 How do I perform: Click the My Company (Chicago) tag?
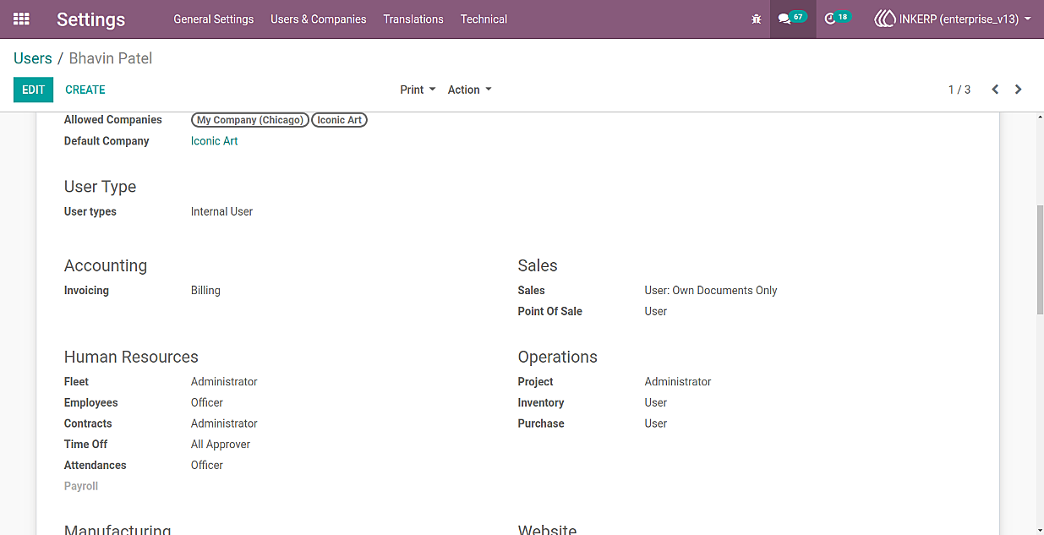click(x=250, y=120)
